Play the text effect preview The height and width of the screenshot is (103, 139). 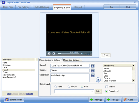(x=98, y=80)
